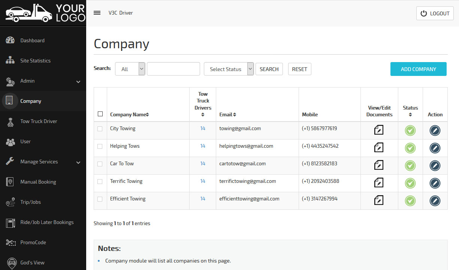Viewport: 459px width, 270px height.
Task: Go to Manual Booking in sidebar
Action: (38, 182)
